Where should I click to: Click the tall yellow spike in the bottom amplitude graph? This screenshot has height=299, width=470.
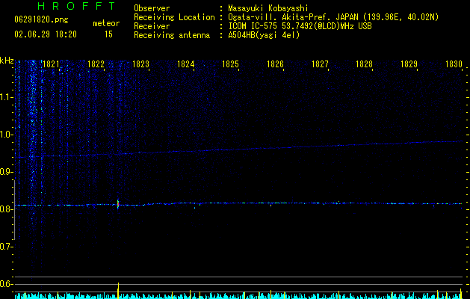click(x=118, y=290)
